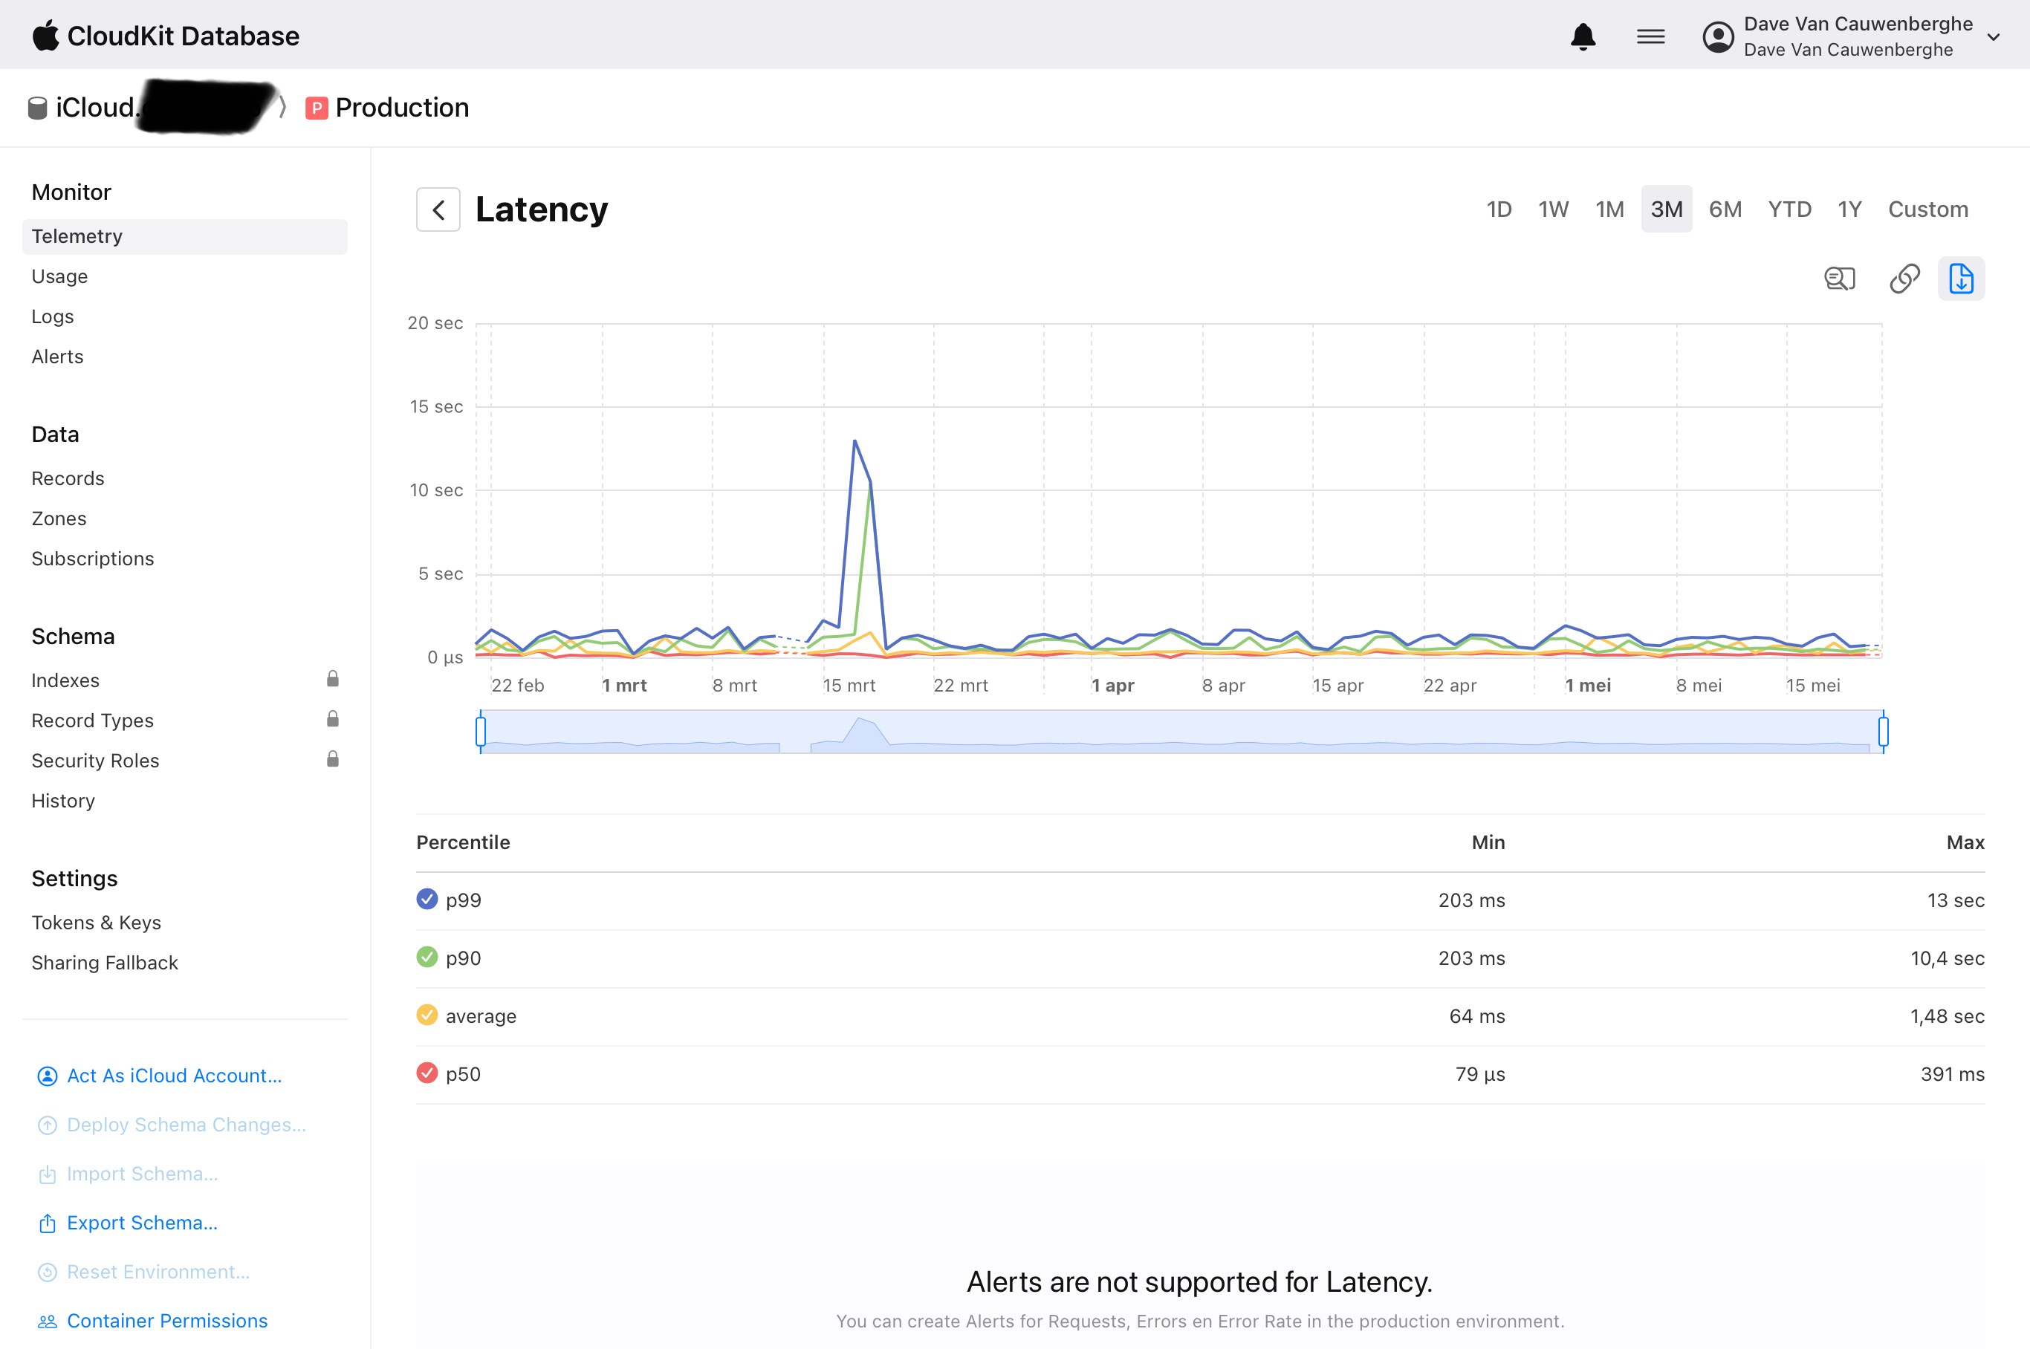Screen dimensions: 2030x1349
Task: Click the Deploy Schema Changes arrow icon
Action: (48, 1125)
